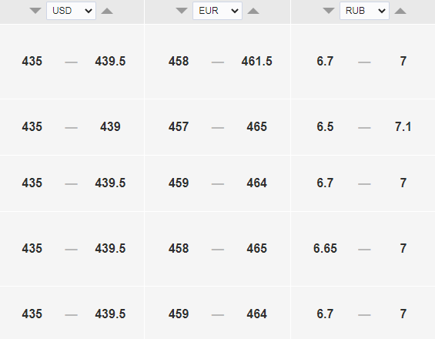Click the first row 435 USD buy rate

click(x=32, y=61)
